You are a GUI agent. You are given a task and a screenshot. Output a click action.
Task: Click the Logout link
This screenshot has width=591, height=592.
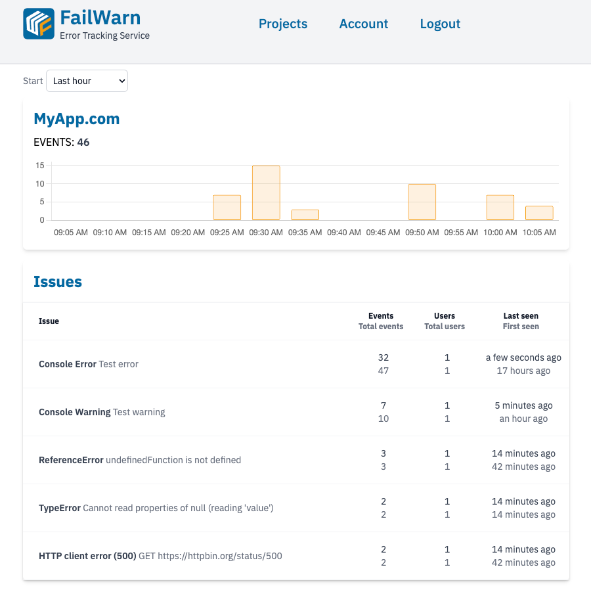(x=440, y=24)
